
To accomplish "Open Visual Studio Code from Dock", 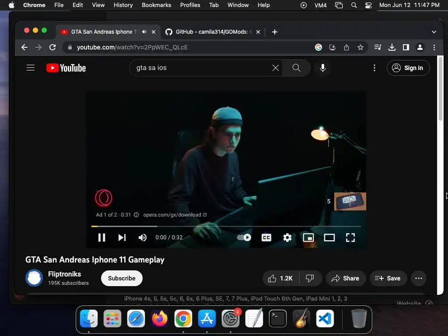I will (x=325, y=318).
